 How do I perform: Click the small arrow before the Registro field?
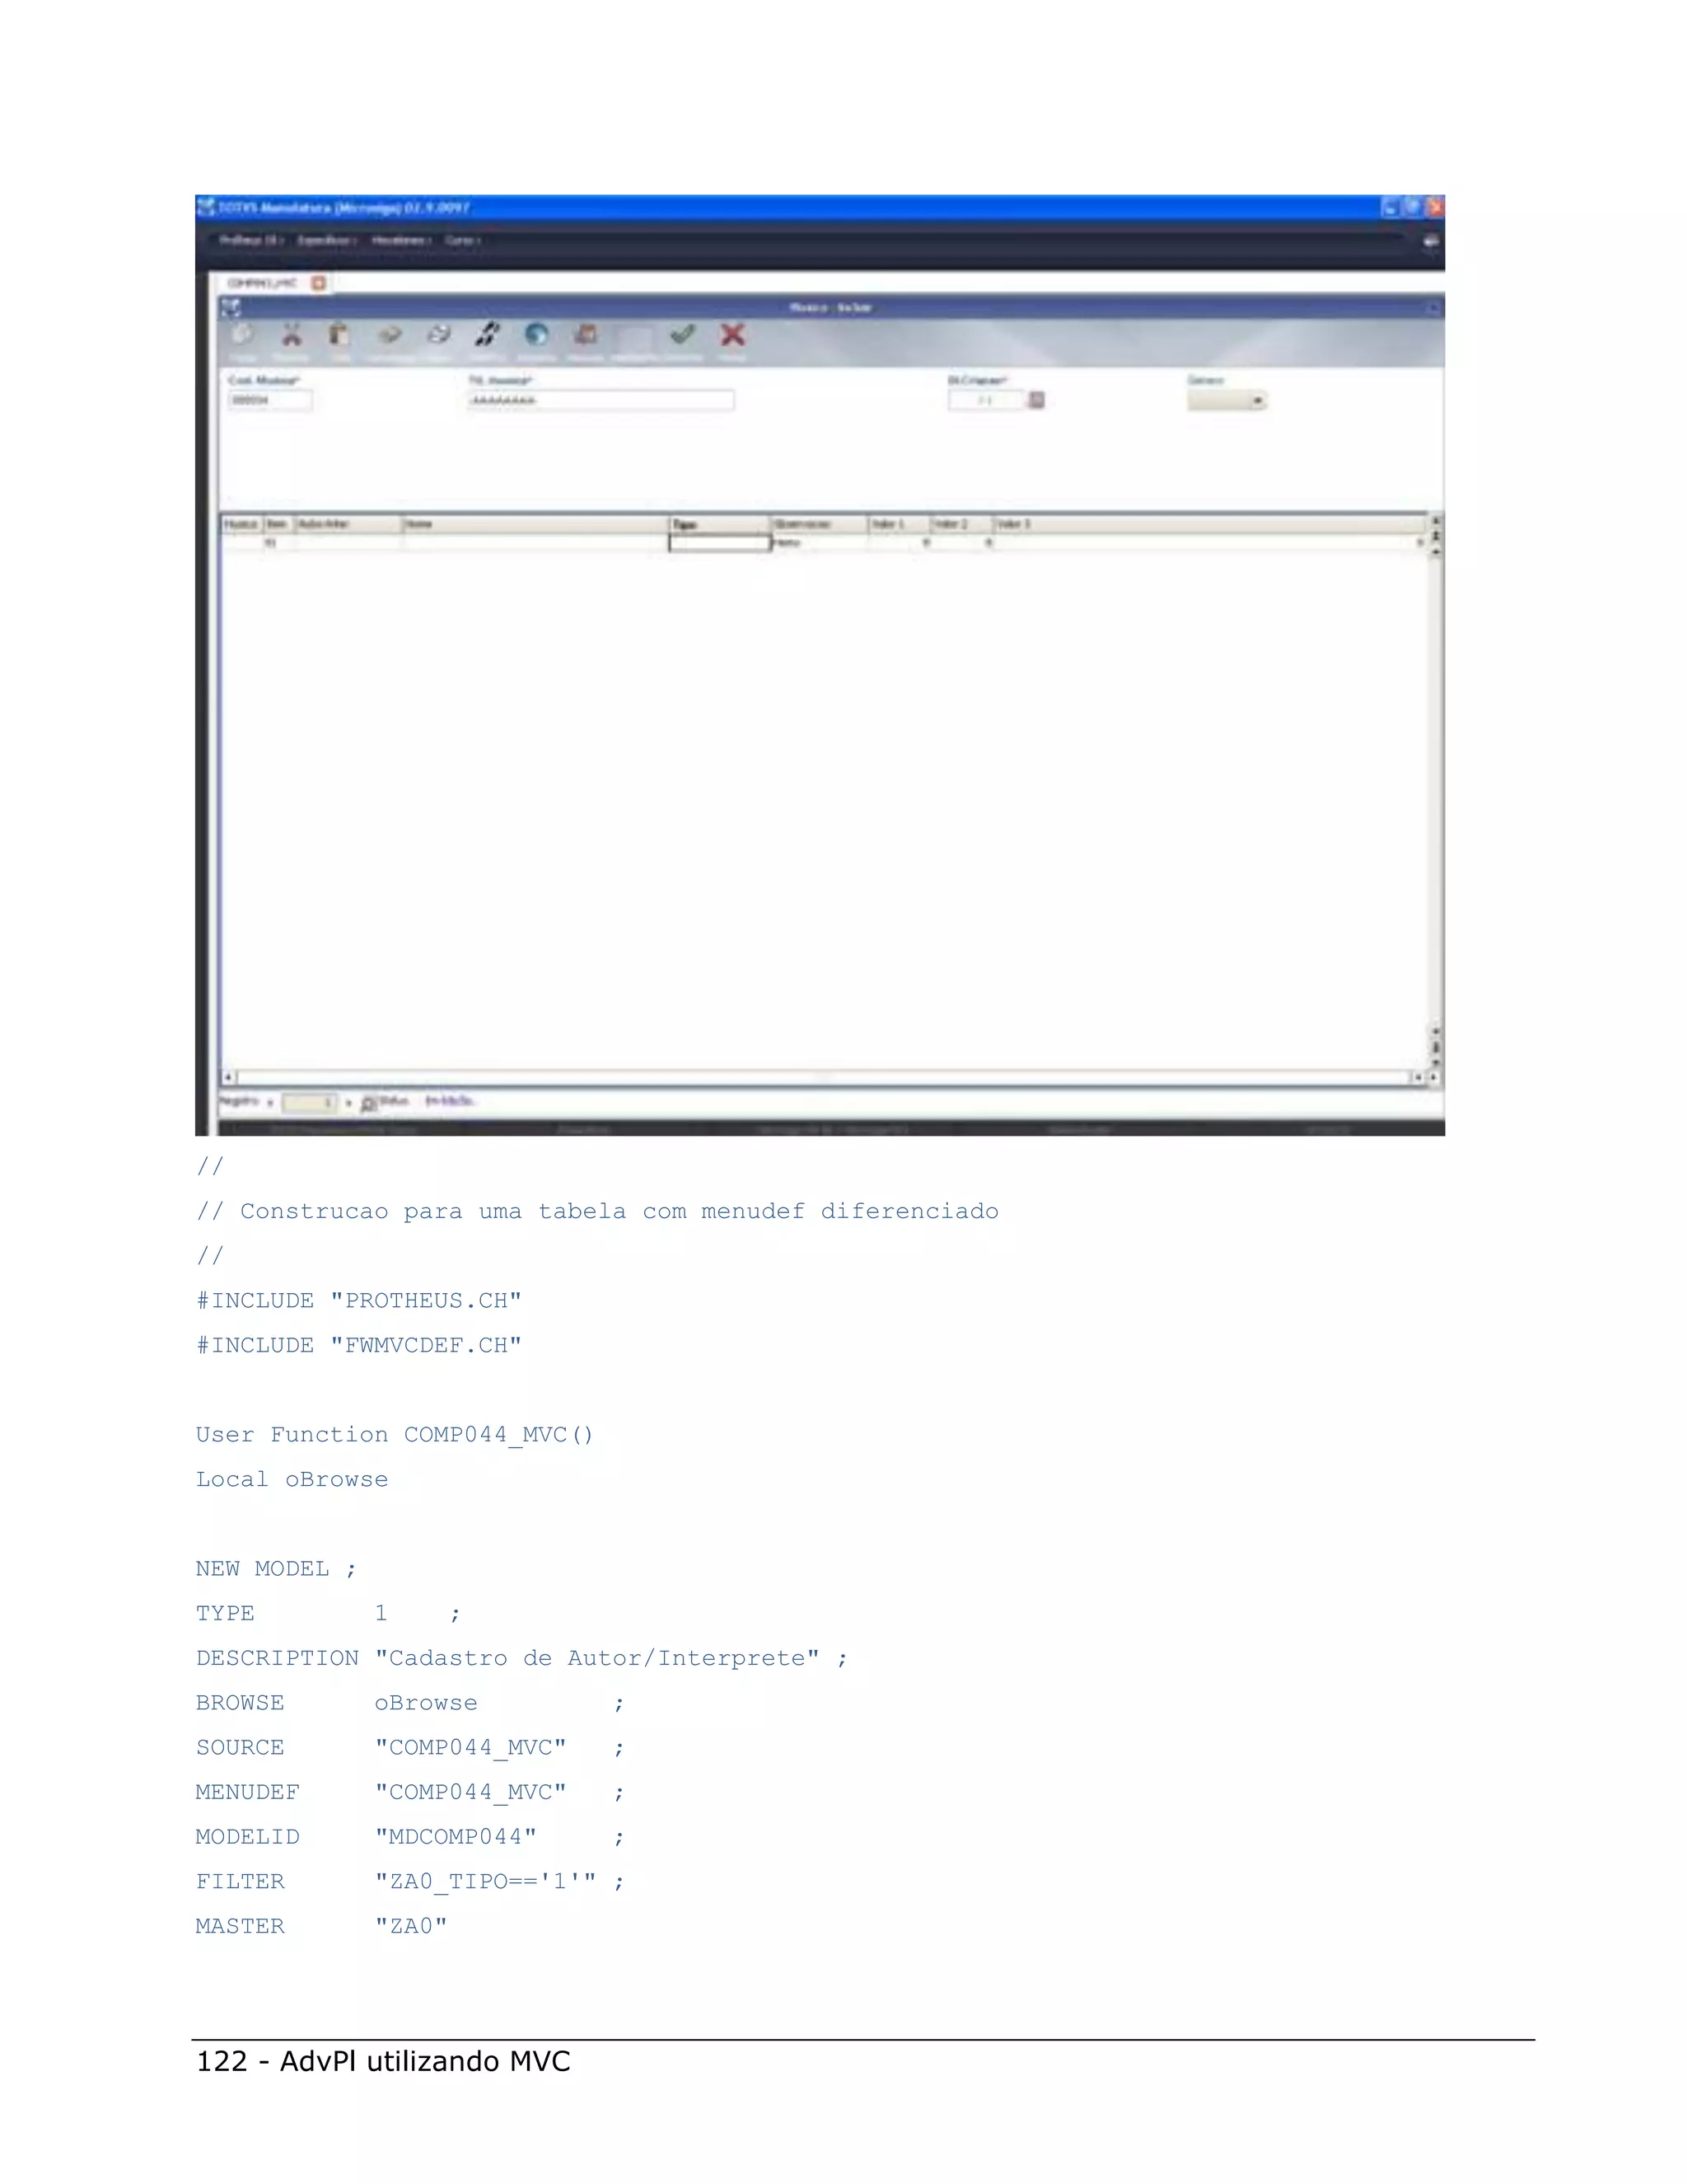(272, 1103)
